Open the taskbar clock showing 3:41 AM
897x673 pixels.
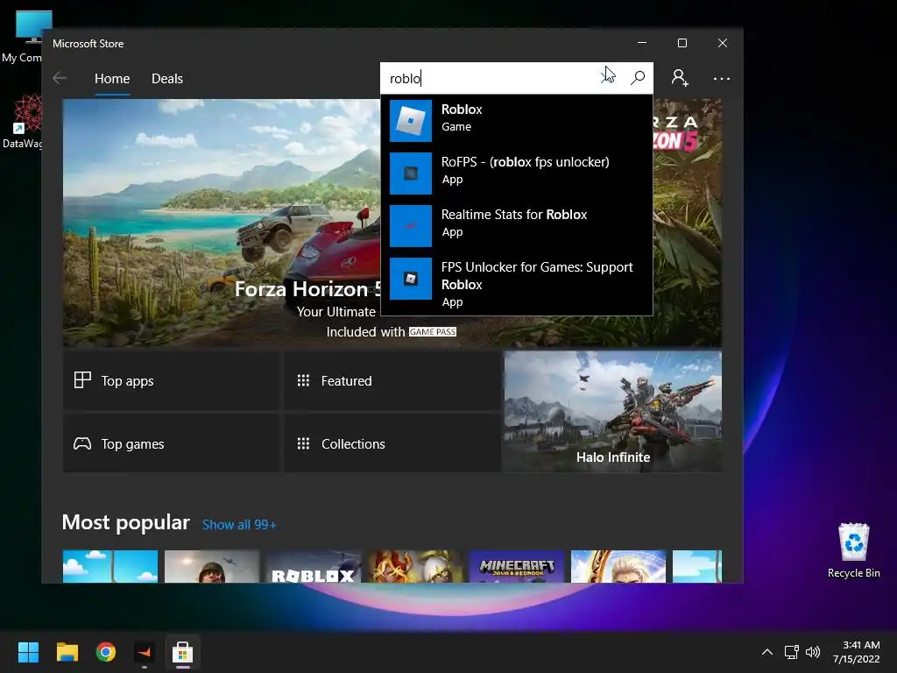[857, 652]
